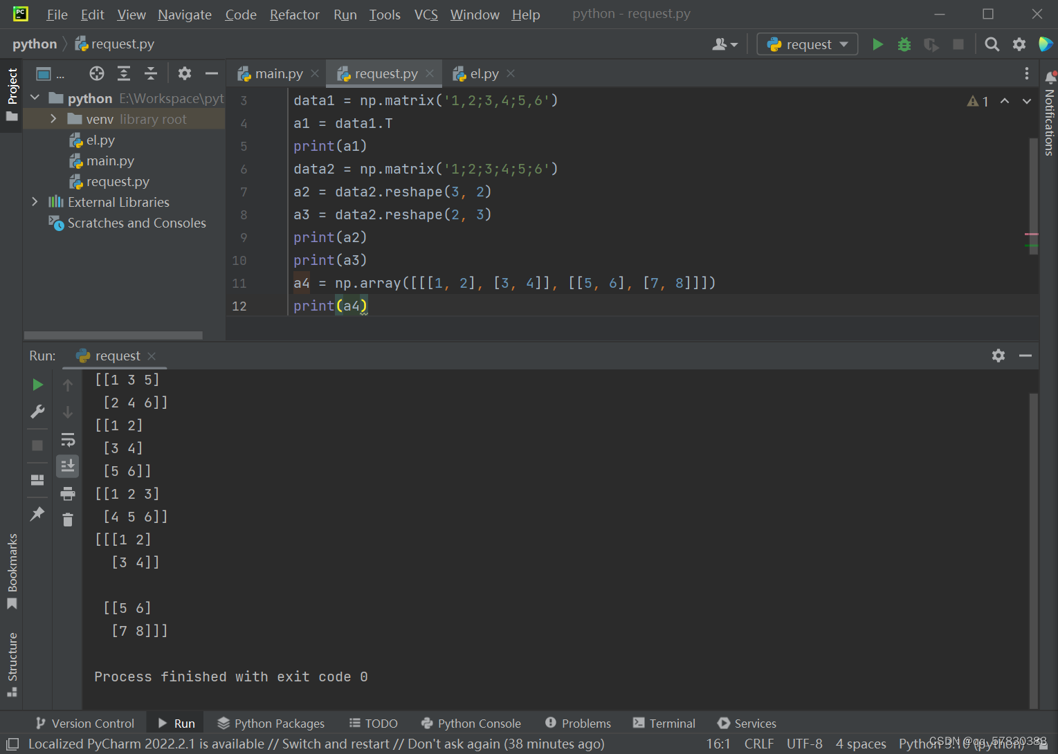Screen dimensions: 1058x754
Task: Open TODO tool window
Action: [374, 724]
